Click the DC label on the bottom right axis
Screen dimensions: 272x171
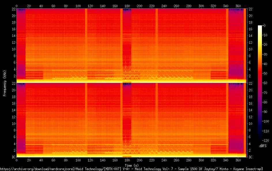250,157
